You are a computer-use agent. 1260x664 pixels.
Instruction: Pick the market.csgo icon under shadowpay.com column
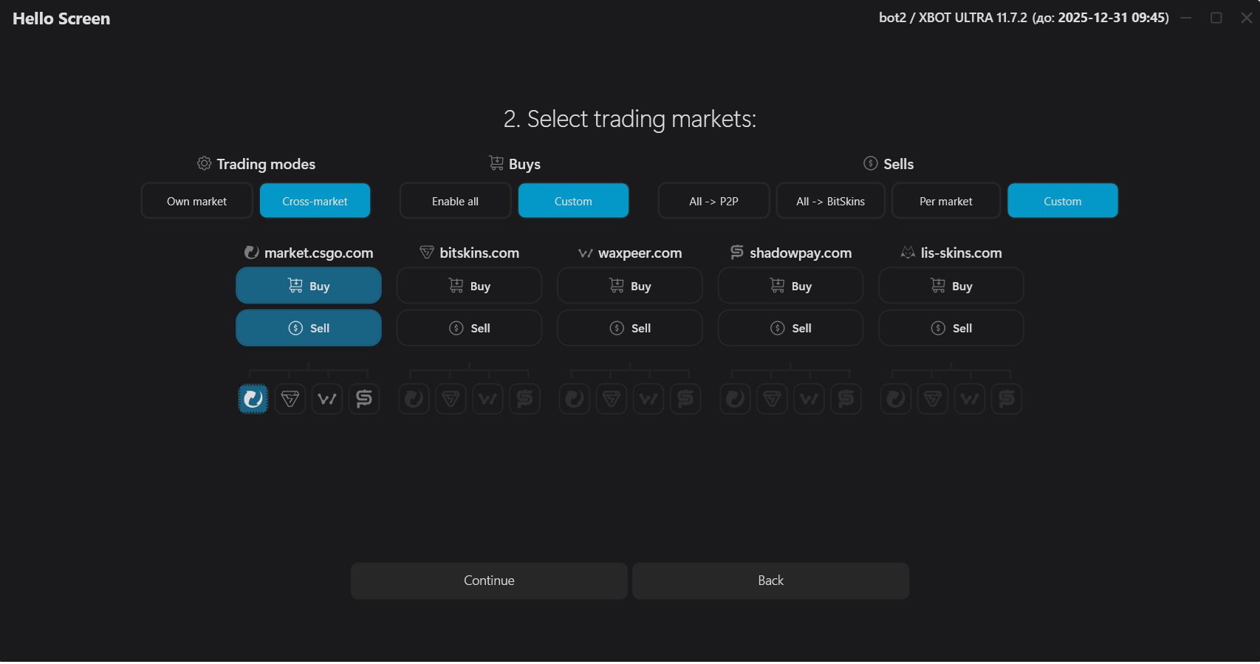(x=735, y=399)
